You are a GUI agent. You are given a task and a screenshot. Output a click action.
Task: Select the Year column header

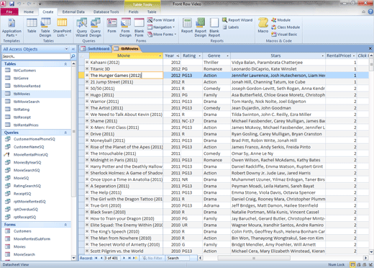[172, 56]
